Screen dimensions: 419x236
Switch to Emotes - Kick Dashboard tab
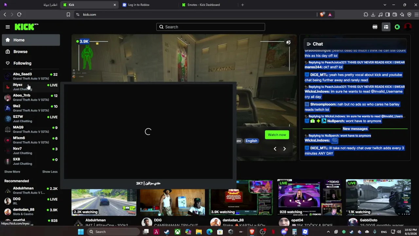tap(209, 5)
